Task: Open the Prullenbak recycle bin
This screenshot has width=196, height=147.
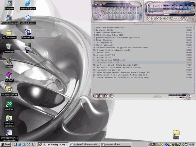Action: 9,47
